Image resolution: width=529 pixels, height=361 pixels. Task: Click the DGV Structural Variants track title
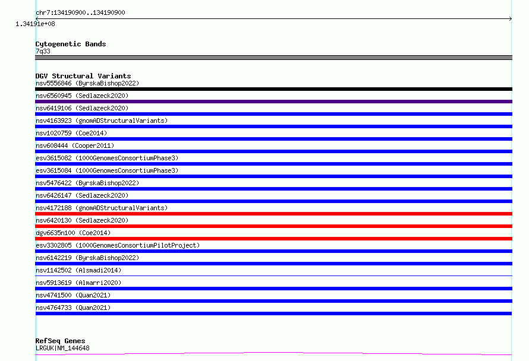(83, 76)
